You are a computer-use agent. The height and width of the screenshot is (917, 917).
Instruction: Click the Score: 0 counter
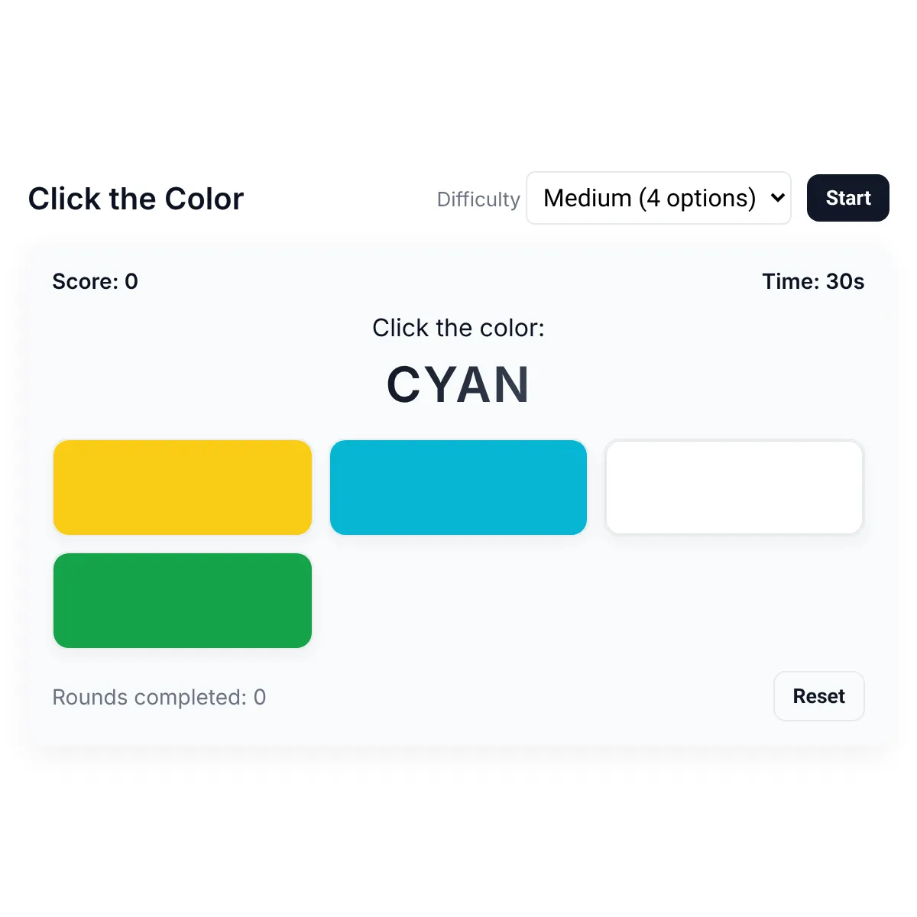coord(95,281)
